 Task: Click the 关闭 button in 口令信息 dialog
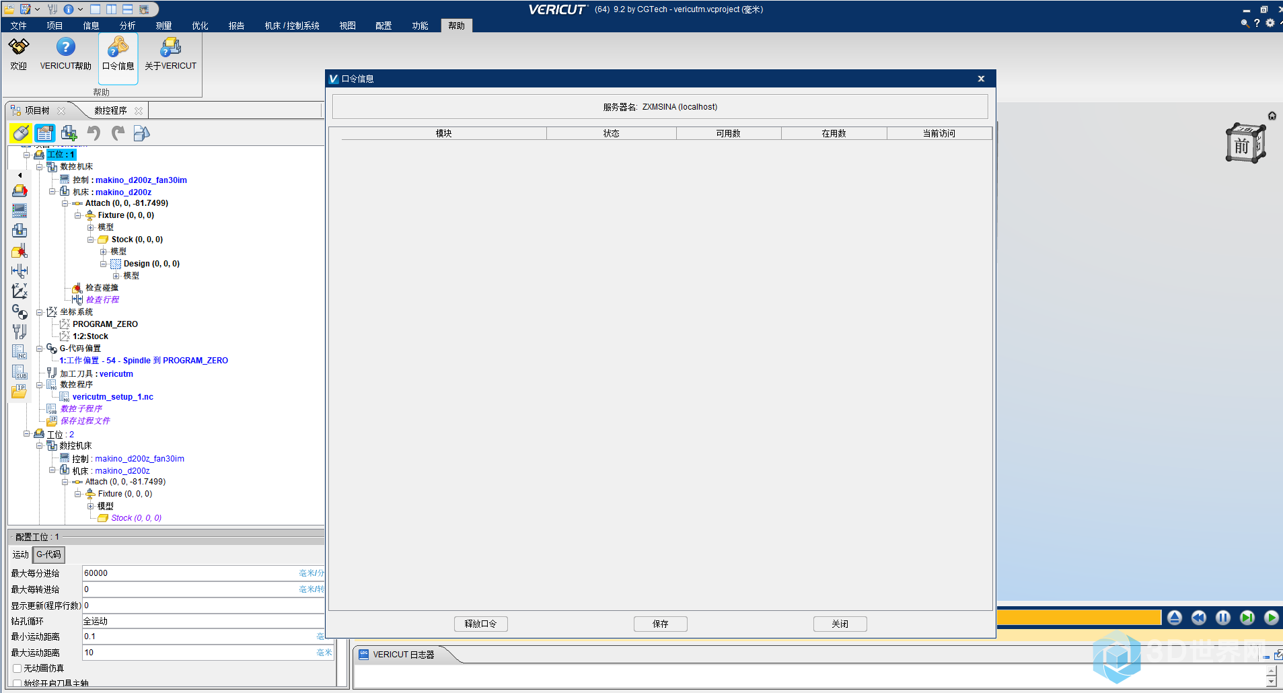(x=840, y=624)
